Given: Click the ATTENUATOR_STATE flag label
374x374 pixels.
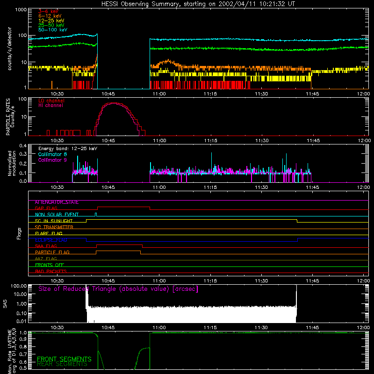Looking at the screenshot, I should click(57, 202).
